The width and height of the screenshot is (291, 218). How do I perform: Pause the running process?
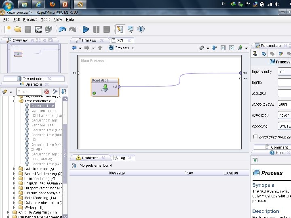tap(96, 29)
